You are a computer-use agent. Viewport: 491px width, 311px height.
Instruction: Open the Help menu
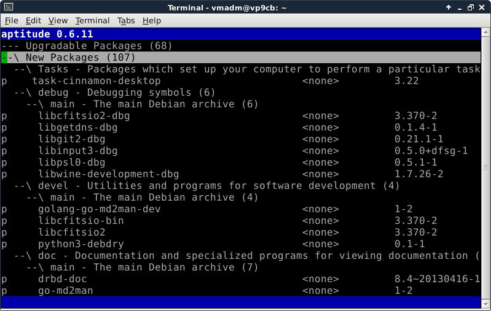[151, 20]
